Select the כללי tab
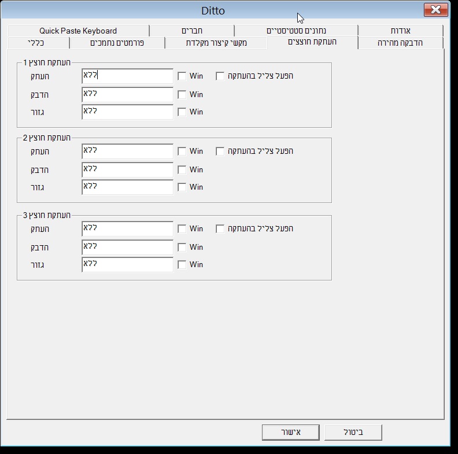Viewport: 458px width, 454px height. 36,43
